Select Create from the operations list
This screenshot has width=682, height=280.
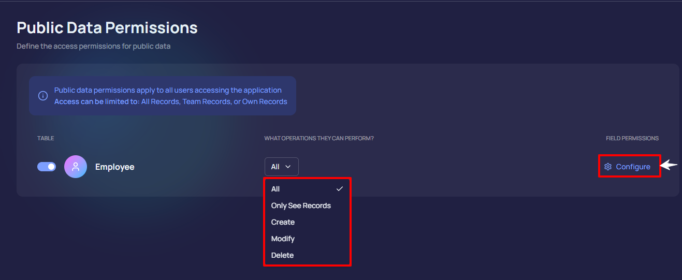click(283, 222)
